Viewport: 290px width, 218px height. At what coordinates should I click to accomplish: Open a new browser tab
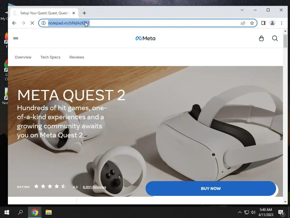point(84,13)
